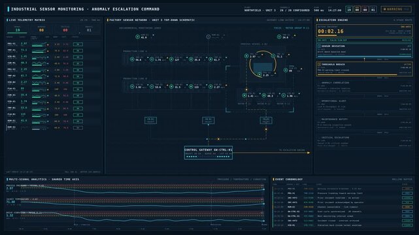Click the 2.25 pressure node under the vessel
The image size is (419, 235).
[x=260, y=74]
